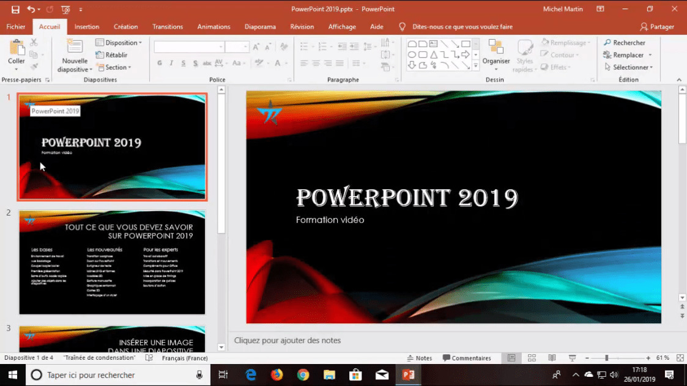Click the Partager share button
Image resolution: width=687 pixels, height=386 pixels.
coord(657,27)
